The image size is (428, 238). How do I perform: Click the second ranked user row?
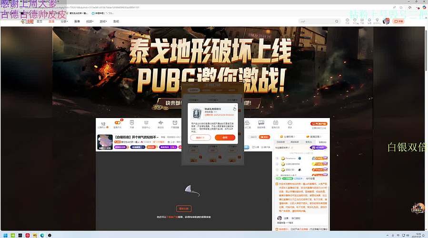tap(301, 164)
